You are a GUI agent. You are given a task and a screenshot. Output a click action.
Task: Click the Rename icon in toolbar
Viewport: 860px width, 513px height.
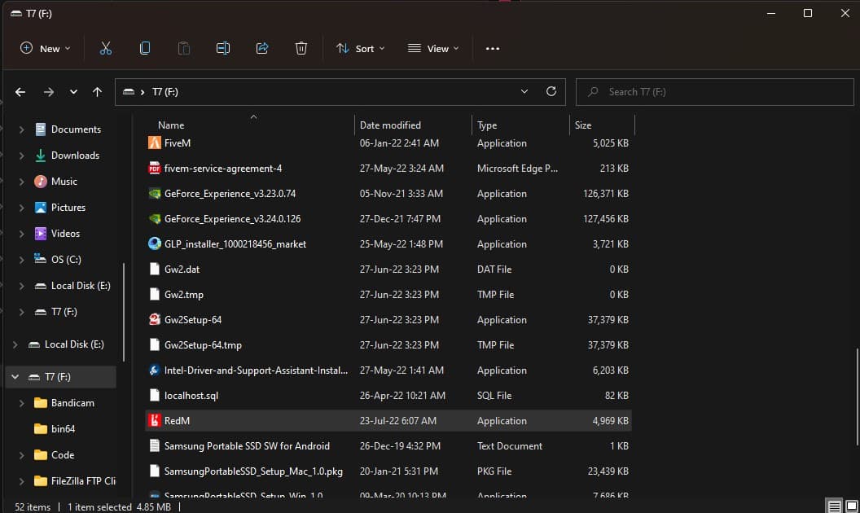pyautogui.click(x=222, y=48)
